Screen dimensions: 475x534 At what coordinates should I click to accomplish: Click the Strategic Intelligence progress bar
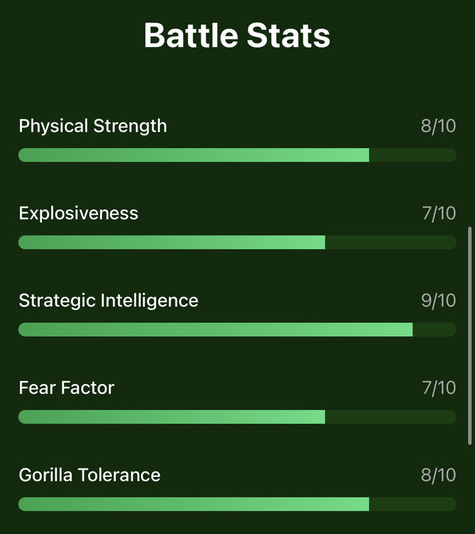[x=237, y=330]
